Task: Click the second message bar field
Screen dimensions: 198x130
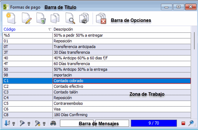Action: (x=112, y=123)
